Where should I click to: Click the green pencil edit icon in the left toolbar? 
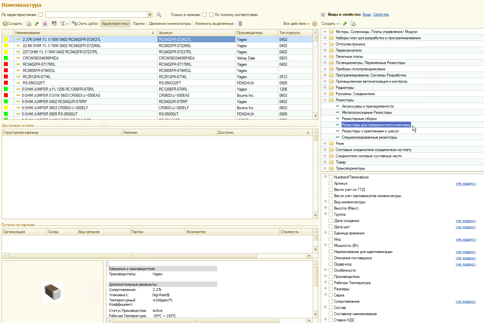[x=37, y=24]
